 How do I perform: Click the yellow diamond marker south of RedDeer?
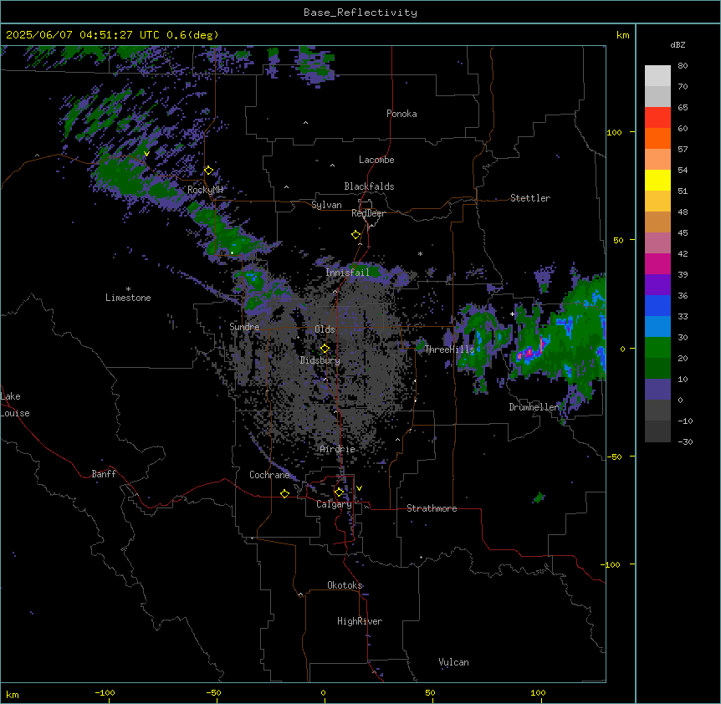point(355,235)
